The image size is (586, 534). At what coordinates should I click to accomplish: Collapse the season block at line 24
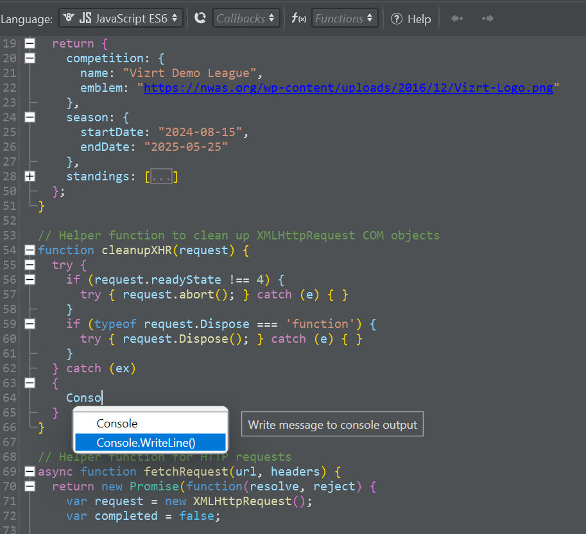[30, 117]
